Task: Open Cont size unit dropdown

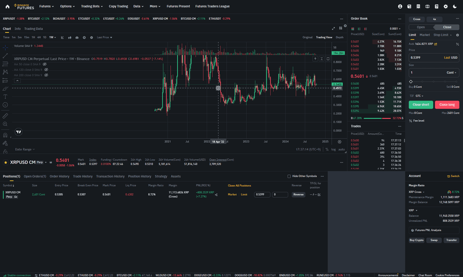Action: (452, 73)
